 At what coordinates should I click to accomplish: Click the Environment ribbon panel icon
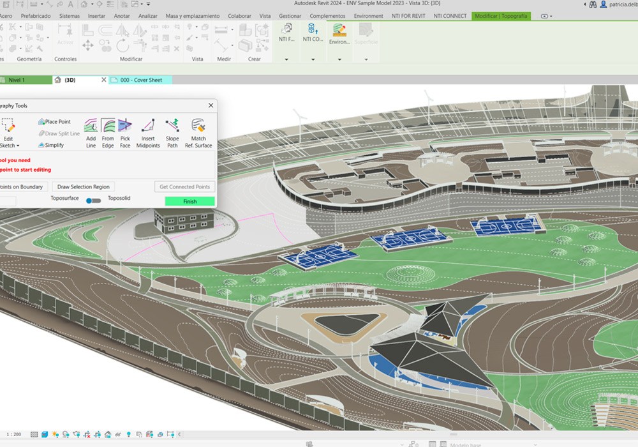point(339,33)
